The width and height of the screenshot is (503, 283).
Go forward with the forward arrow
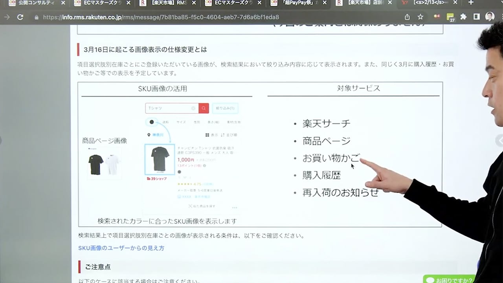[x=7, y=17]
